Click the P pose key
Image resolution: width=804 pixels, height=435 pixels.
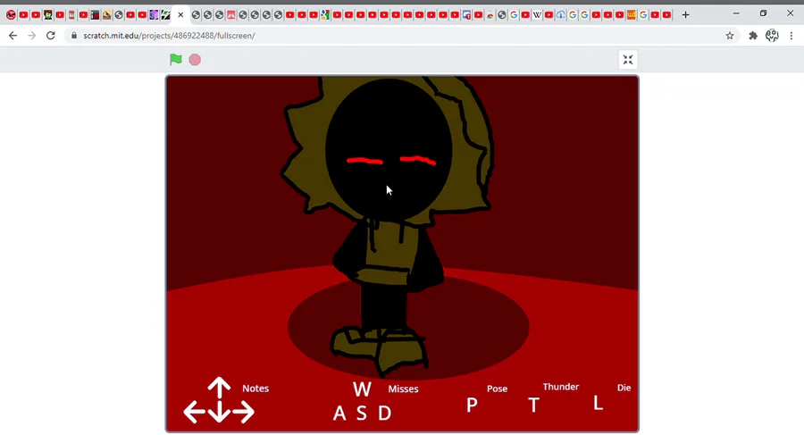pyautogui.click(x=472, y=406)
